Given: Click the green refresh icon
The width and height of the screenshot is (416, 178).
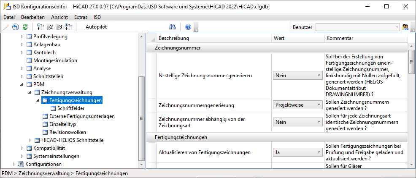Looking at the screenshot, I should tap(25, 27).
